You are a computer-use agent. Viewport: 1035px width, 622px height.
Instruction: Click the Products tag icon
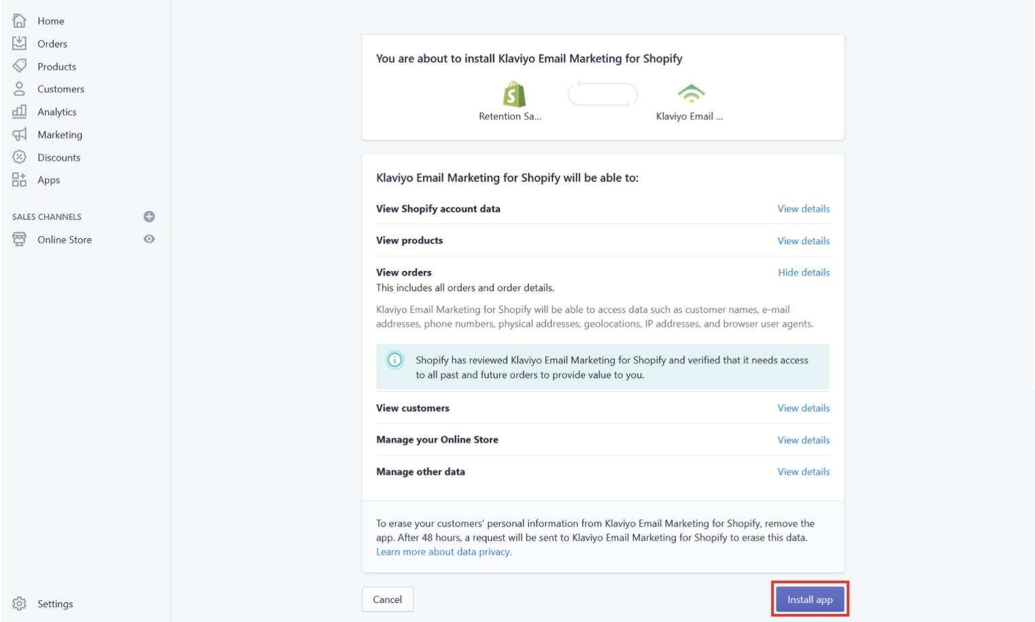19,66
